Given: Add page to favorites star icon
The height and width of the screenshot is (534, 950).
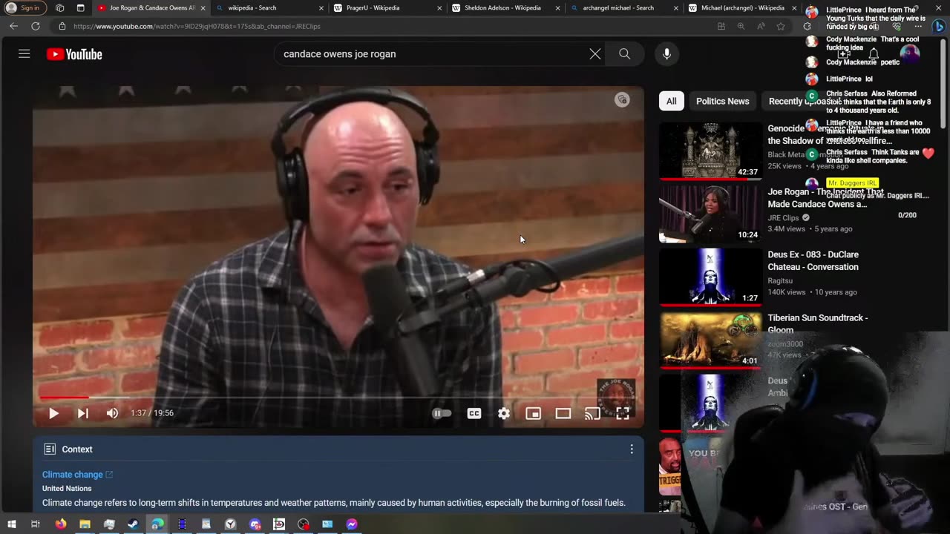Looking at the screenshot, I should 781,26.
